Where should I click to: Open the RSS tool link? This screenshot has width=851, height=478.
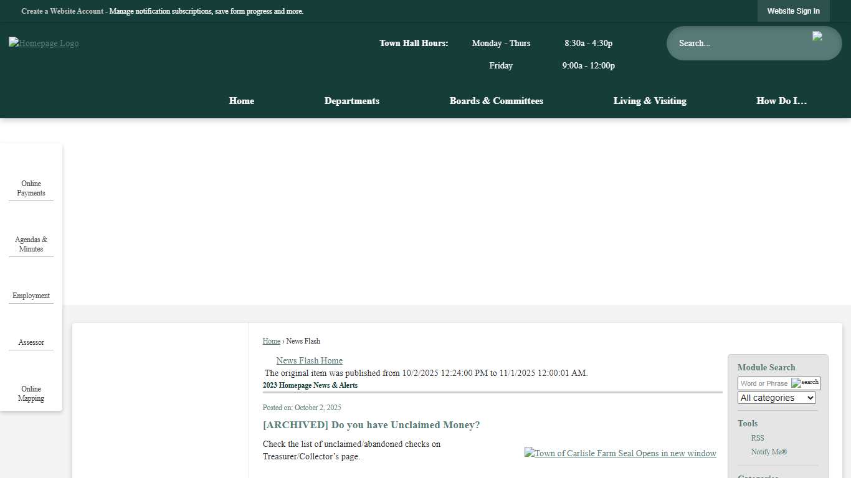point(757,438)
